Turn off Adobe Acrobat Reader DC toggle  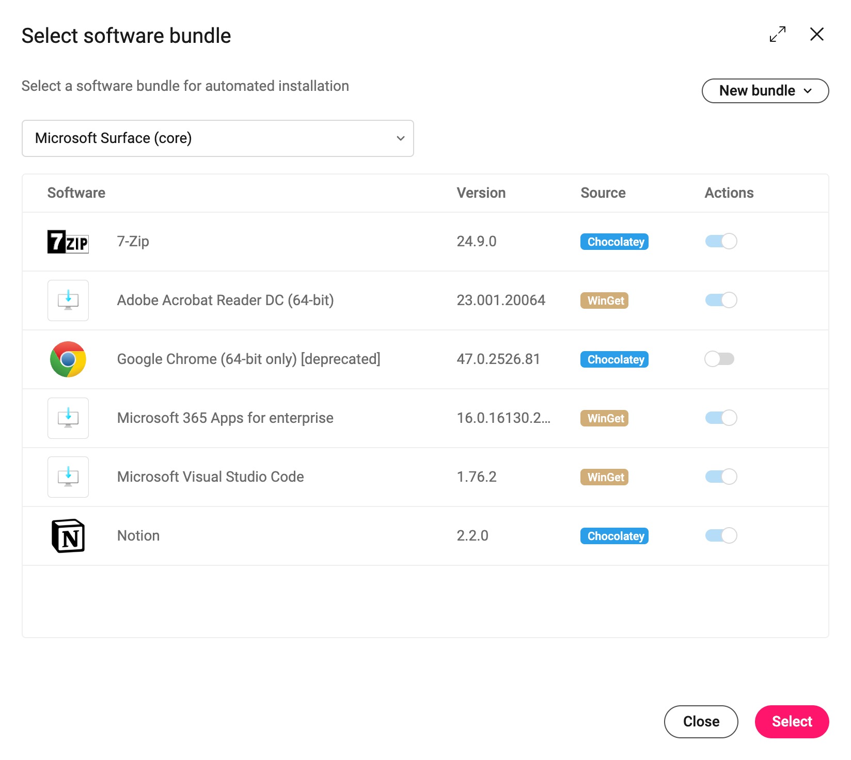coord(721,300)
